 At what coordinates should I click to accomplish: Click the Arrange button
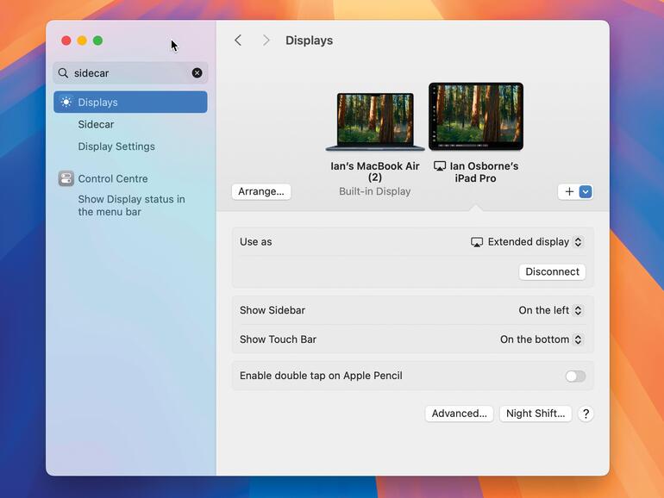261,191
